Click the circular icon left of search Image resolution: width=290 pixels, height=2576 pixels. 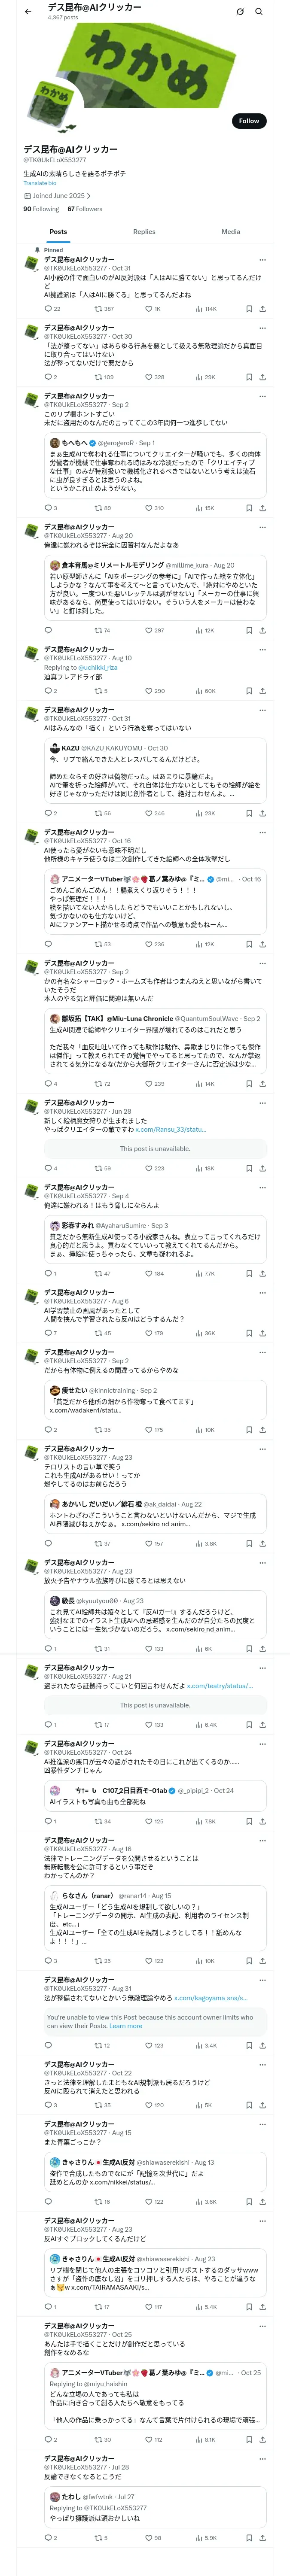click(240, 11)
